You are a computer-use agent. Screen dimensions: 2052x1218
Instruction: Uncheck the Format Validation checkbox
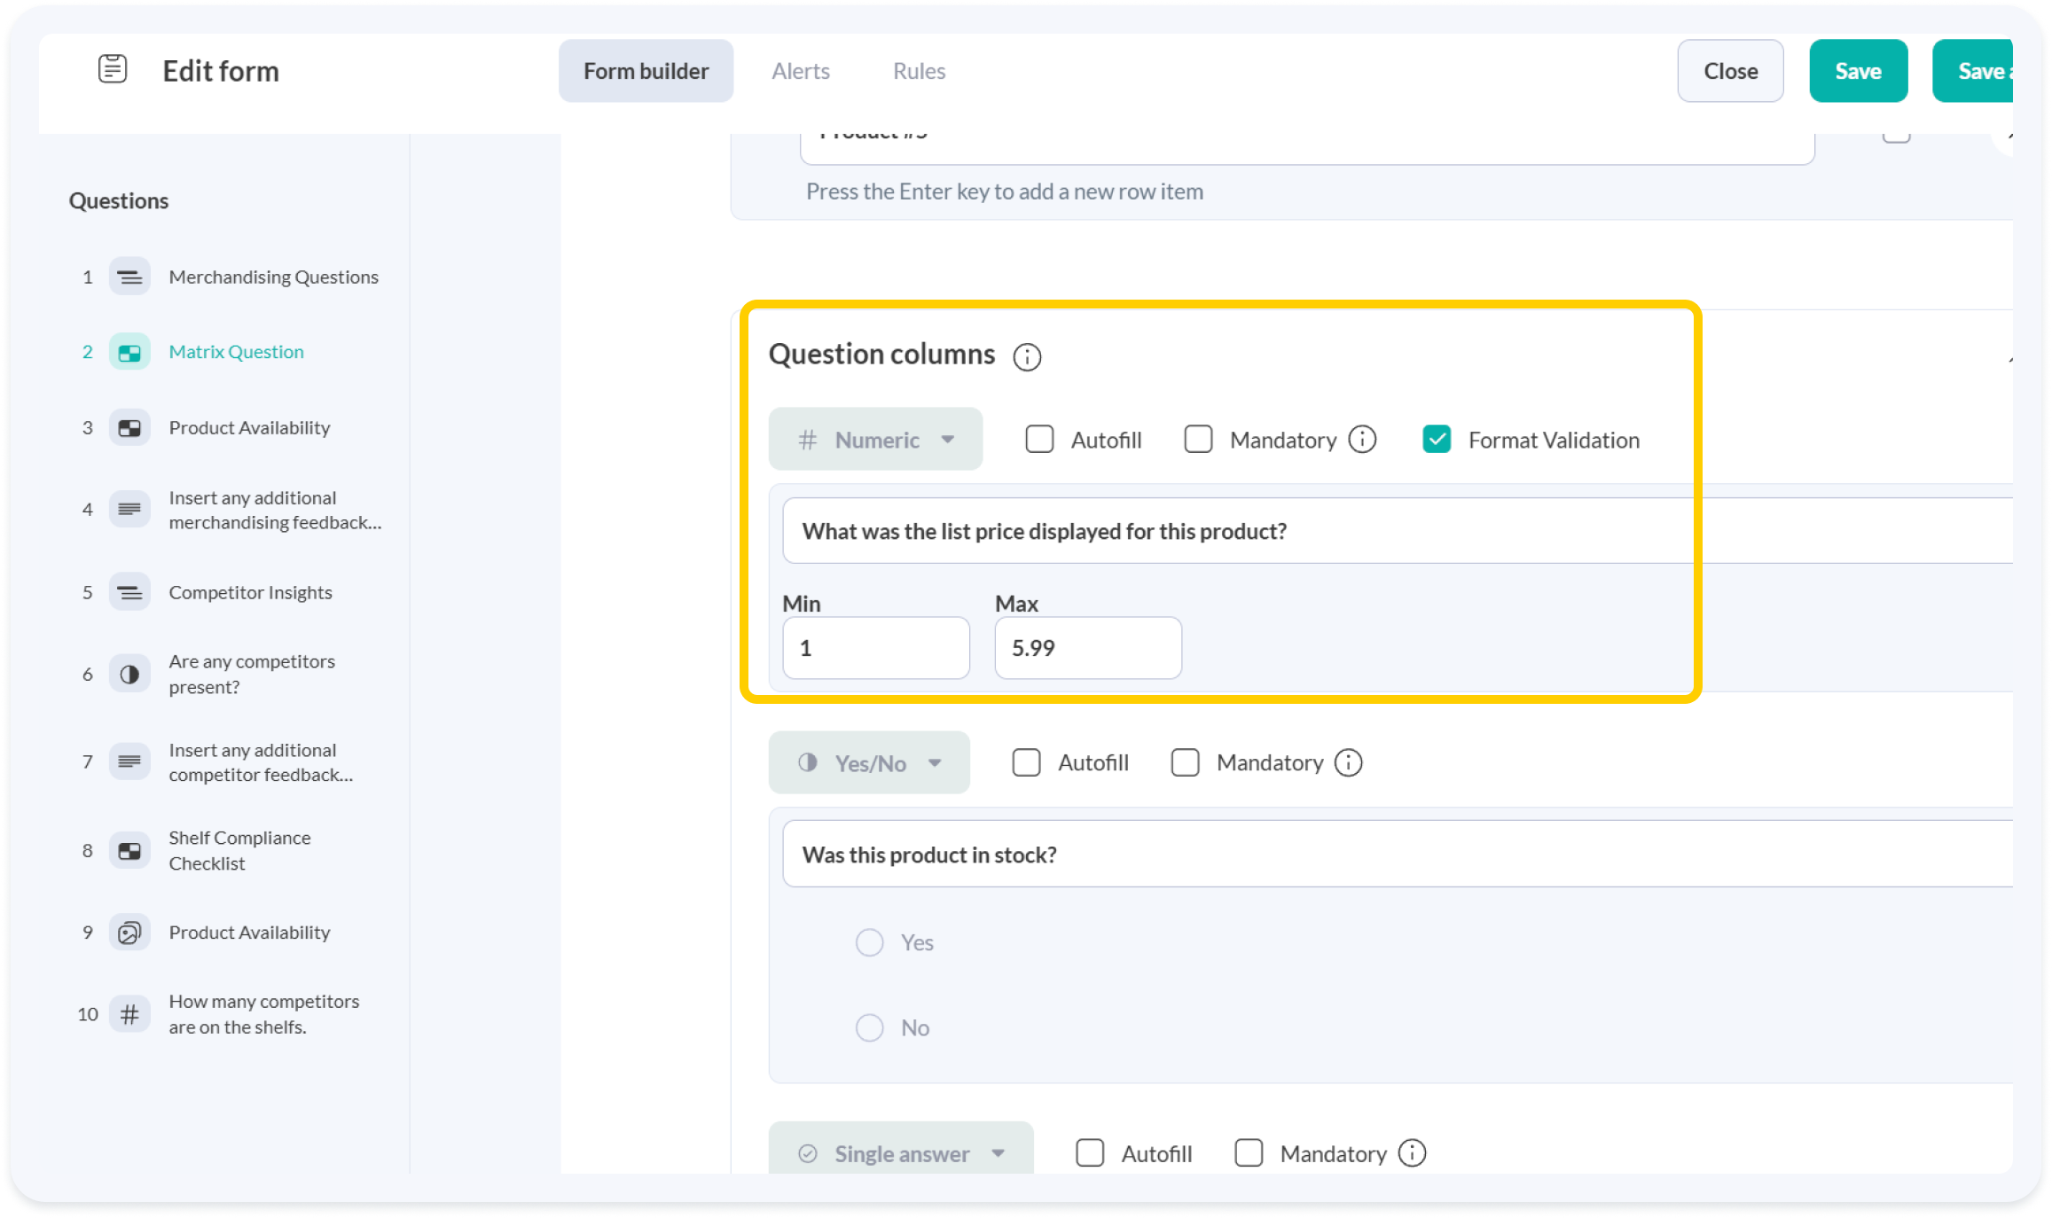point(1437,439)
